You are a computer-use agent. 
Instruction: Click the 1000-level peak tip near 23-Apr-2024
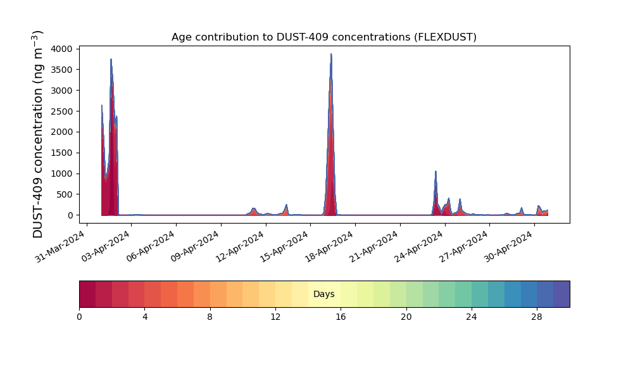click(436, 172)
